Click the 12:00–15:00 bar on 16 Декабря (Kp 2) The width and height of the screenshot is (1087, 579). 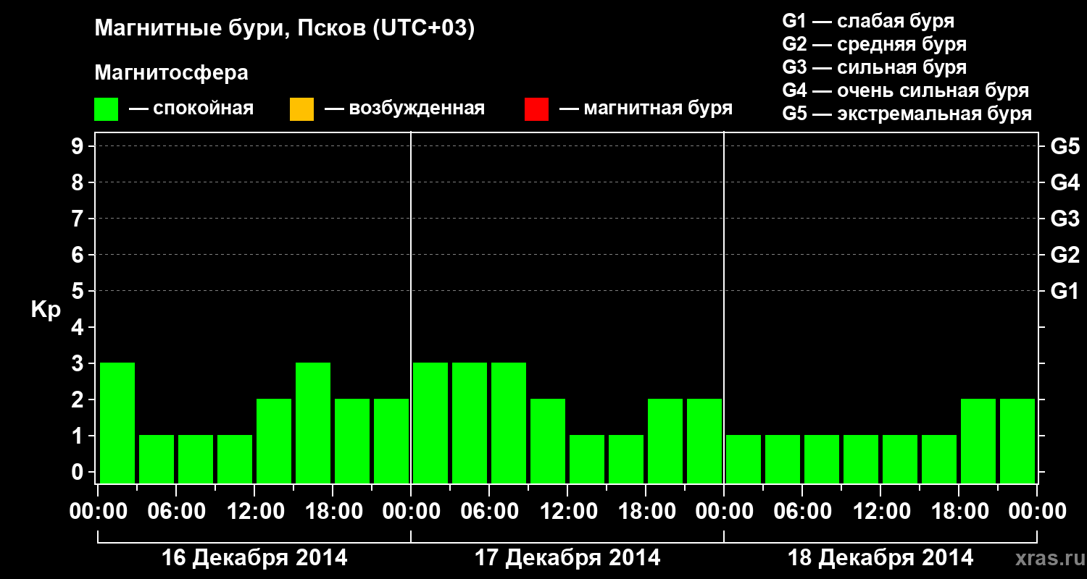[x=274, y=441]
